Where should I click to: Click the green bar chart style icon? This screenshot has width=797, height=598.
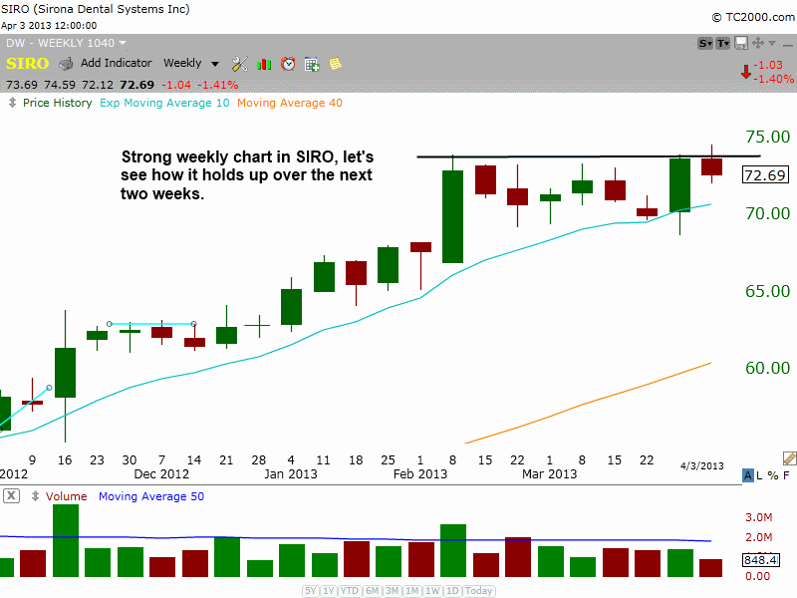click(264, 64)
